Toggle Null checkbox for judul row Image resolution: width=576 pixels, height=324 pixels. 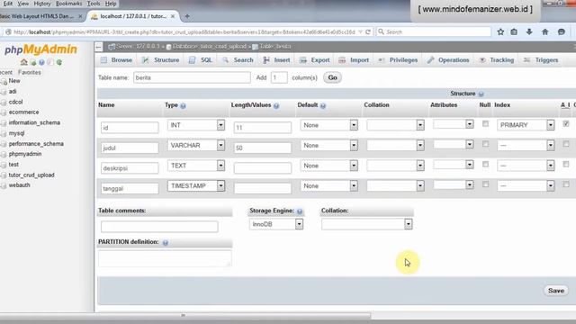485,144
